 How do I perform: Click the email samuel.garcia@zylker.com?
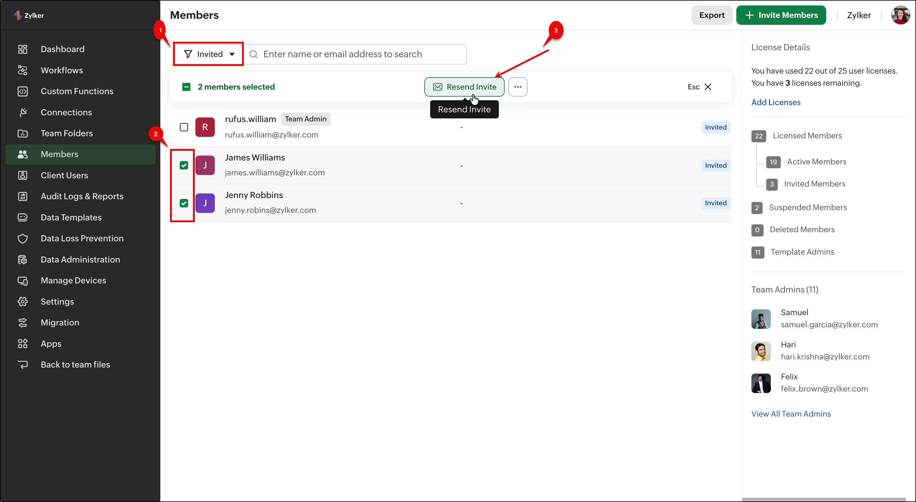click(829, 325)
